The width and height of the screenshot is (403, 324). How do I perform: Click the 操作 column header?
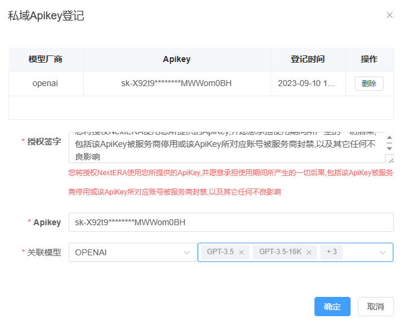[x=369, y=60]
